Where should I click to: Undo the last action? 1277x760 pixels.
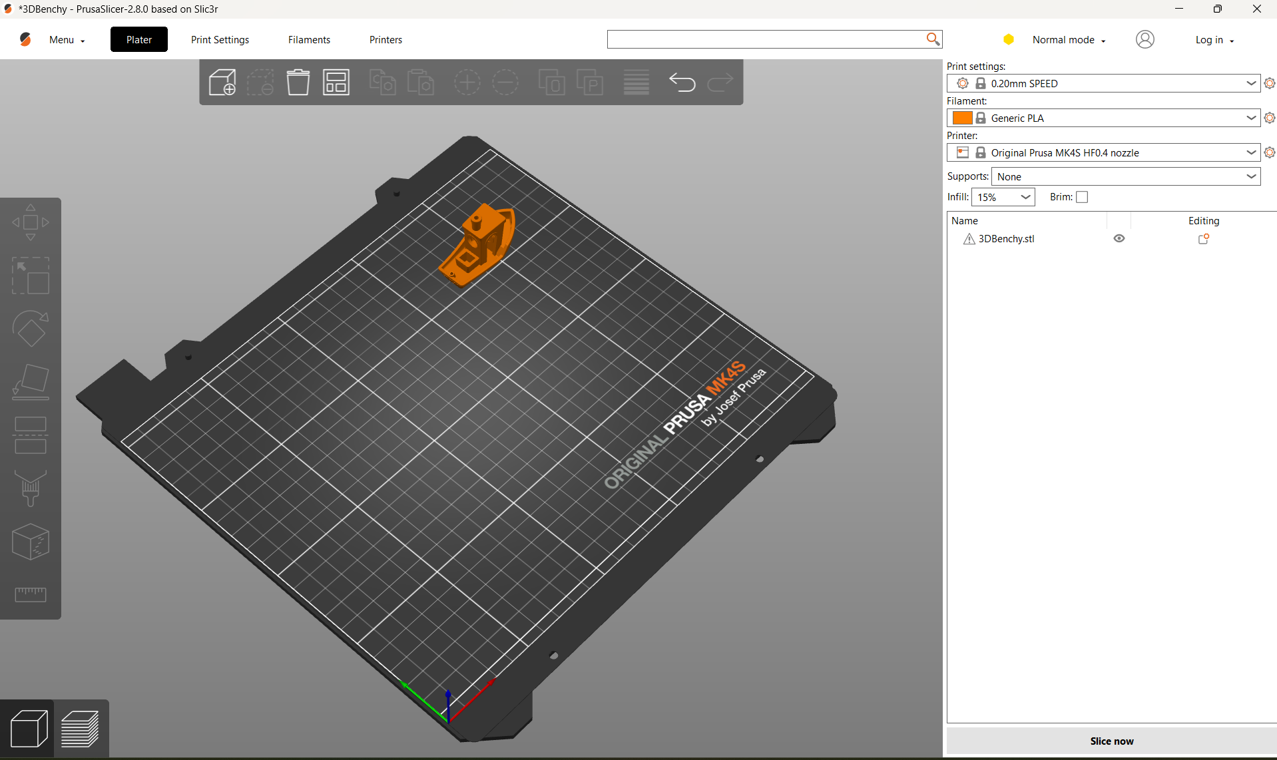pos(682,82)
